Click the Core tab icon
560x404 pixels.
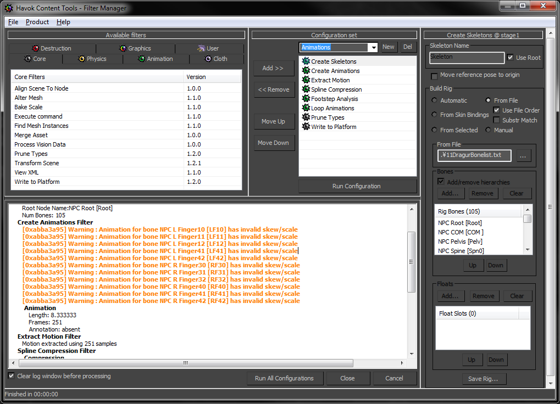tap(28, 59)
